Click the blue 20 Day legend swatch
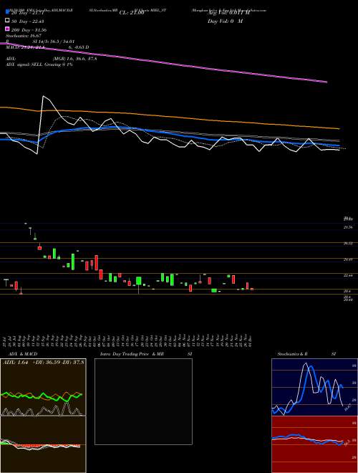The height and width of the screenshot is (473, 358). 7,12
